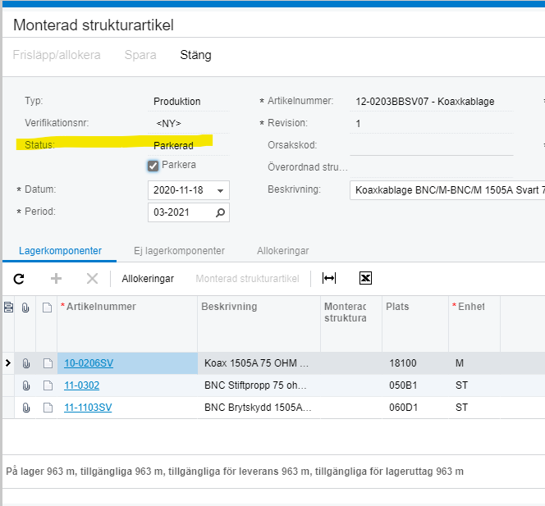Open the Datum date dropdown
Screen dimensions: 545x506
point(220,190)
